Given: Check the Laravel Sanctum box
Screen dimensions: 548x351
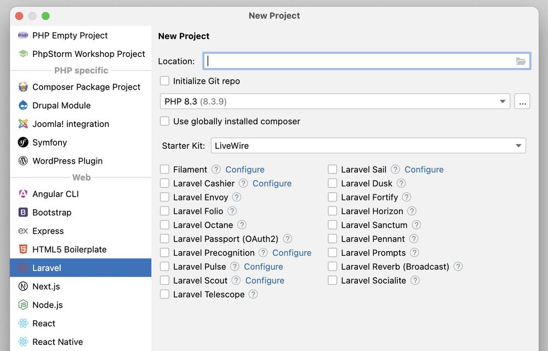Looking at the screenshot, I should coord(333,225).
